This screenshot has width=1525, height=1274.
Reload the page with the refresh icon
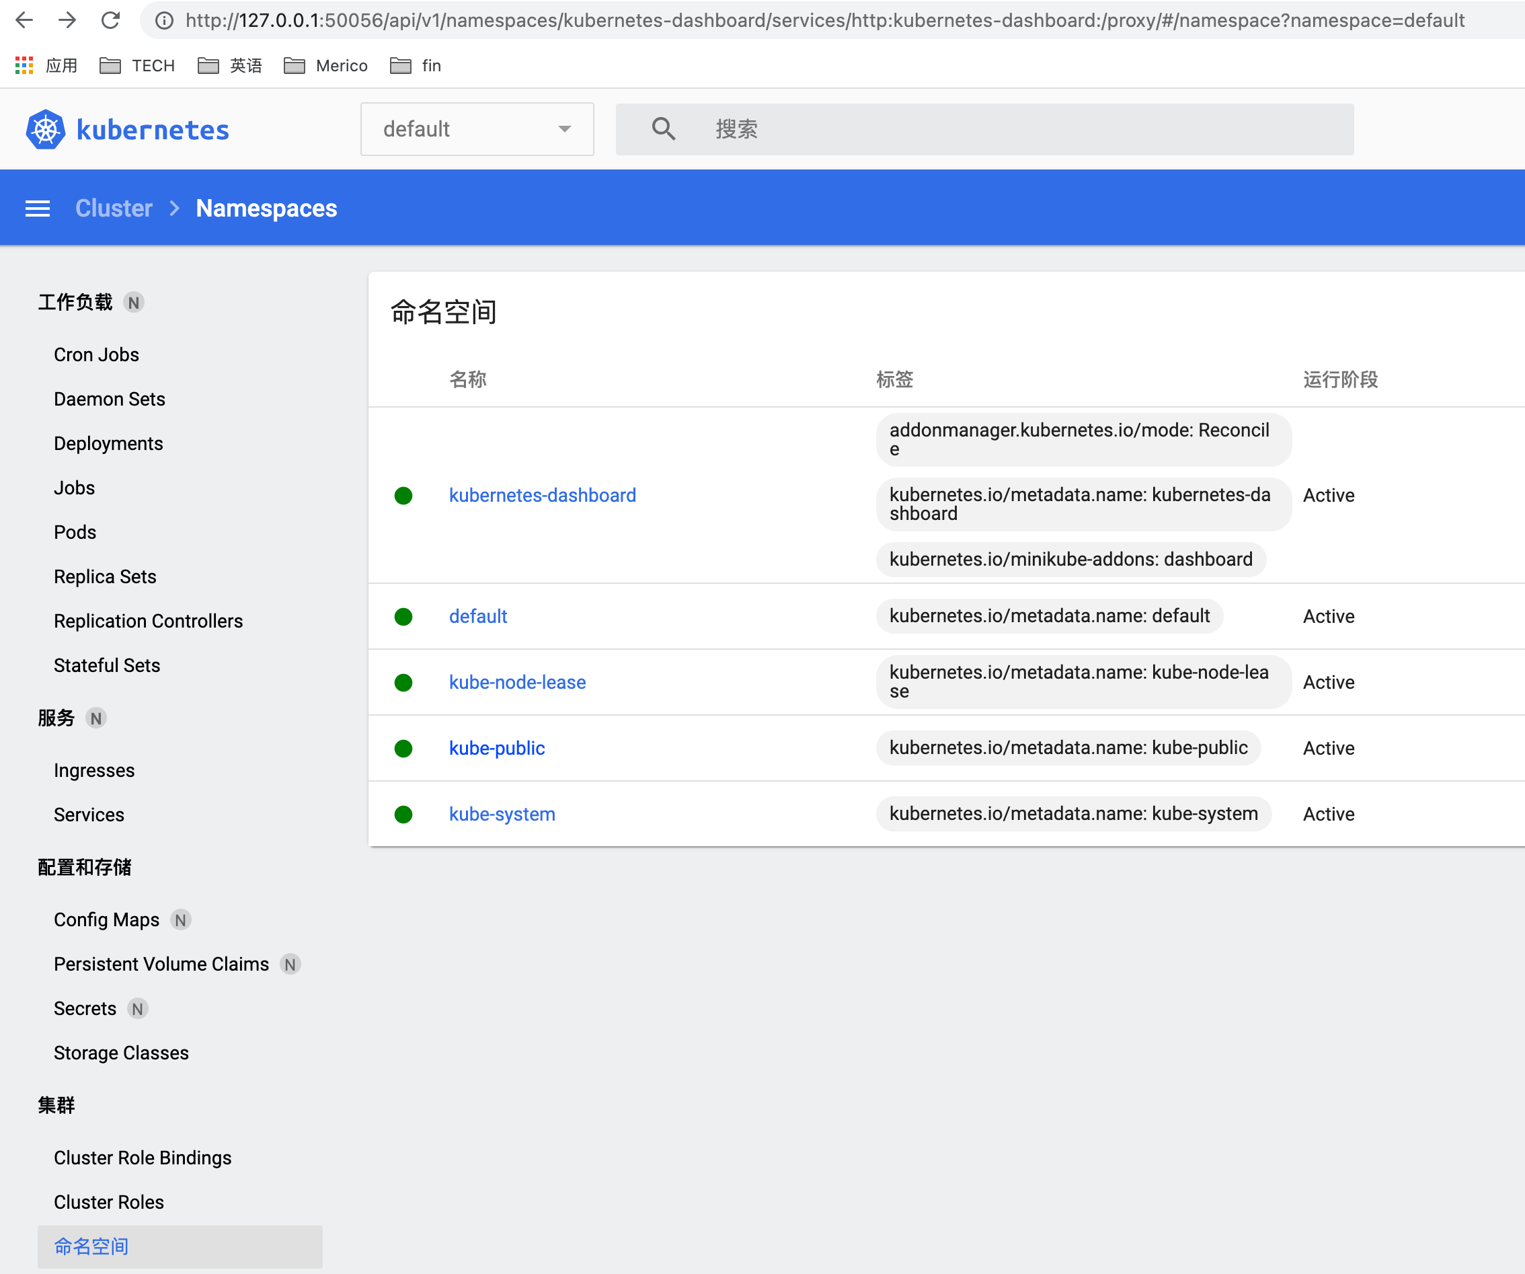coord(110,20)
